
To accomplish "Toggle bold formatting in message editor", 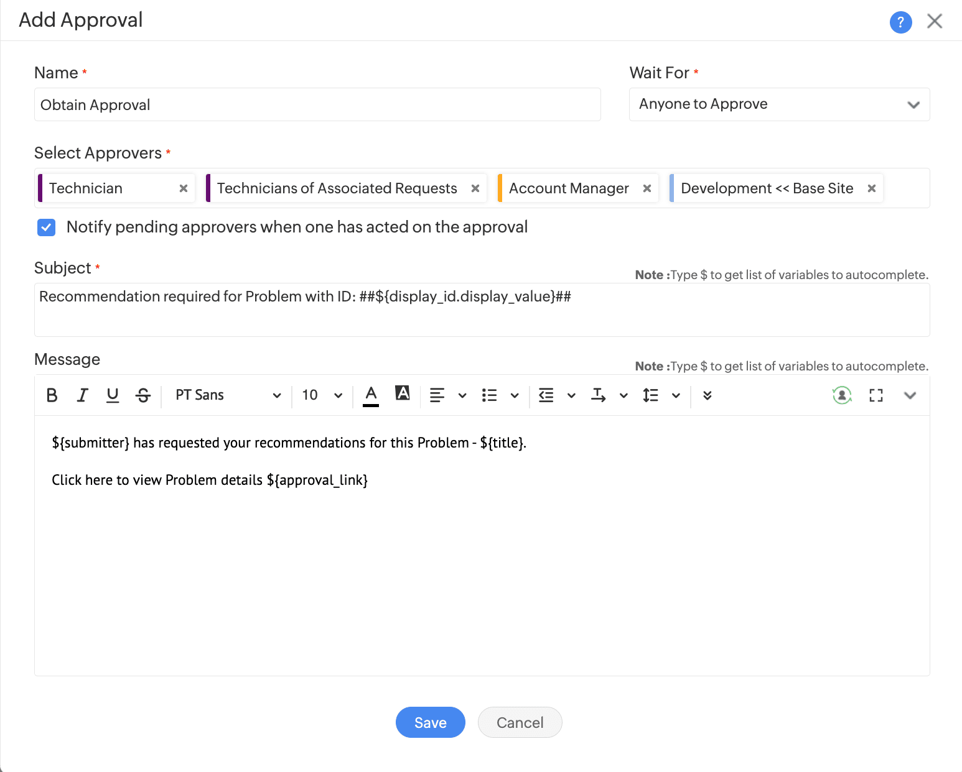I will click(52, 395).
